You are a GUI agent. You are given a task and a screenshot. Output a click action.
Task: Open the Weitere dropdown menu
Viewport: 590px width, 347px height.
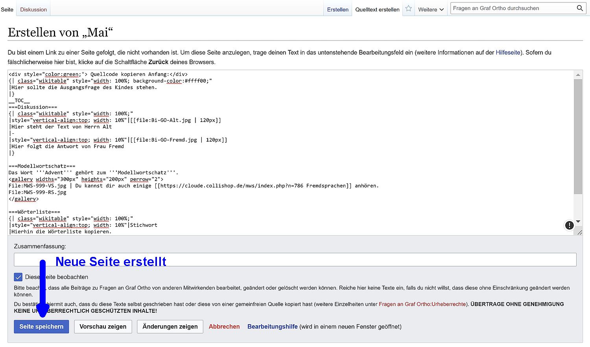pos(431,9)
